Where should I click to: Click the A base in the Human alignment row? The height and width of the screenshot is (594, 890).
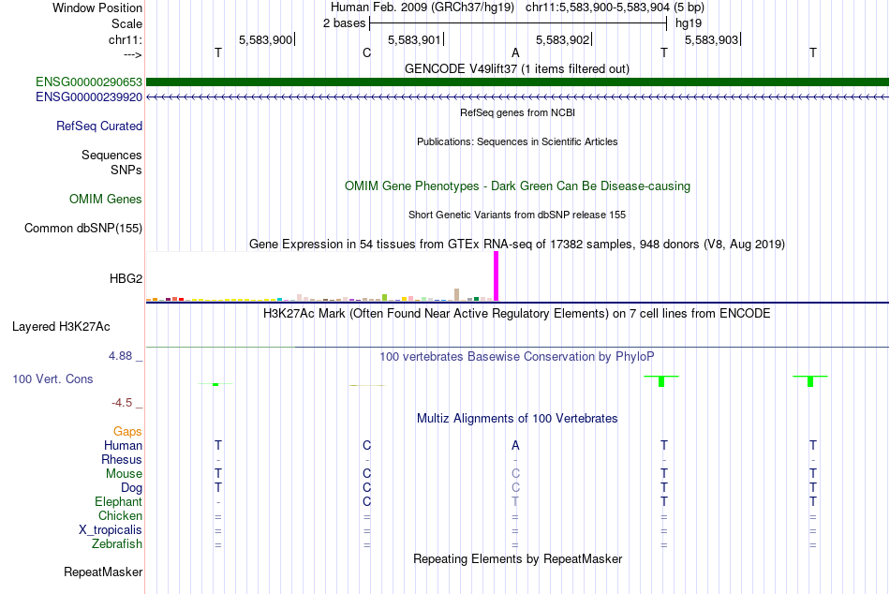click(x=515, y=446)
